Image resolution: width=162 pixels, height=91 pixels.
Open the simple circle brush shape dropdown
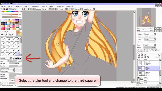(8, 69)
